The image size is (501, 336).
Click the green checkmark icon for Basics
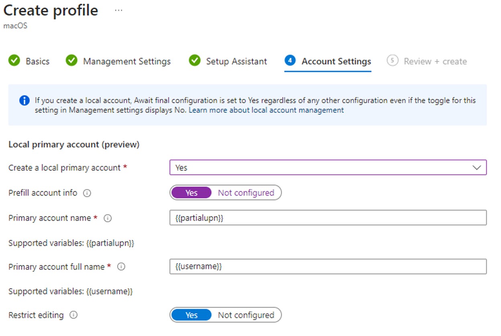pos(14,61)
